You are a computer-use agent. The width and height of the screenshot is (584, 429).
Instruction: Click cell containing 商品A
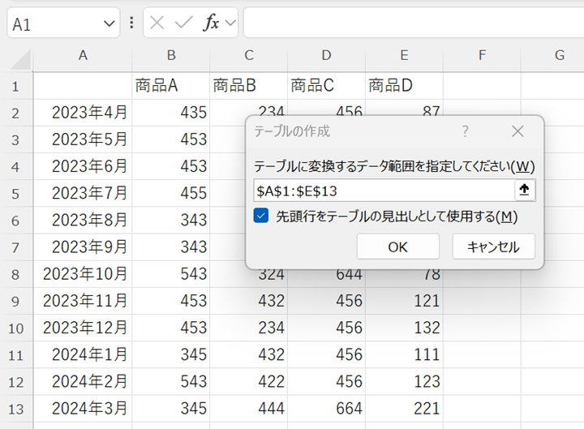[x=171, y=86]
